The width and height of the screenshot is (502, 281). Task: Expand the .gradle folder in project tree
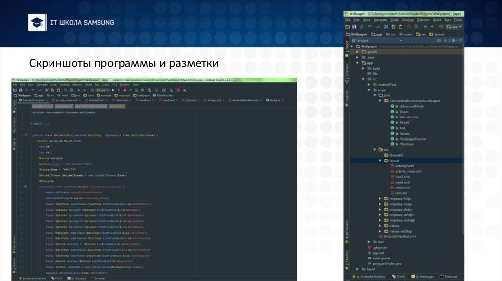tap(357, 52)
